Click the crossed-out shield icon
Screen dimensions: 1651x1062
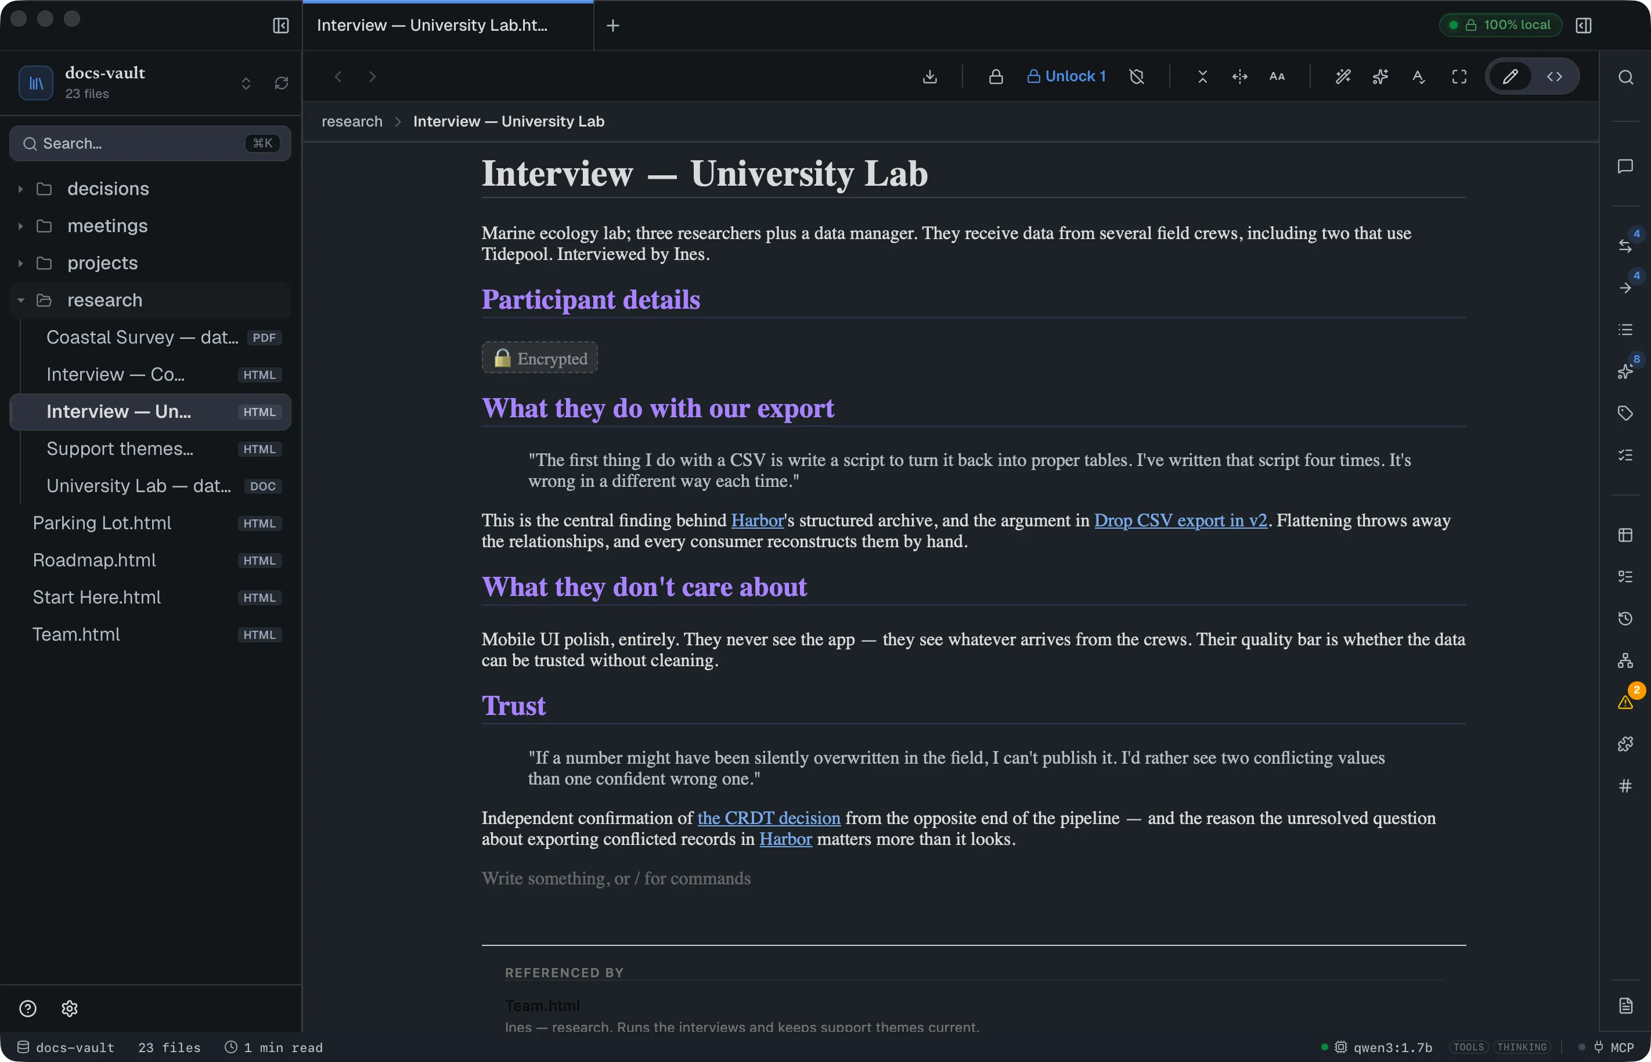click(x=1137, y=77)
